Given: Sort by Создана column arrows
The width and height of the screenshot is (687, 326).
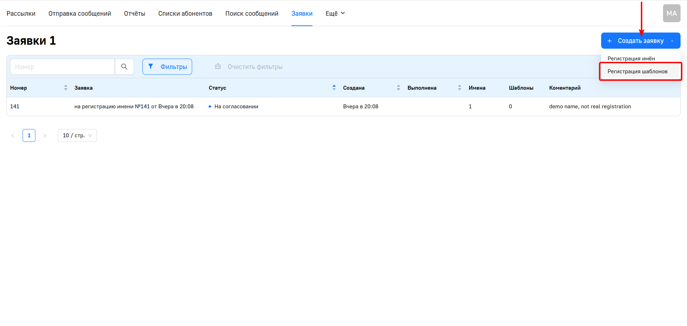Looking at the screenshot, I should pyautogui.click(x=398, y=88).
